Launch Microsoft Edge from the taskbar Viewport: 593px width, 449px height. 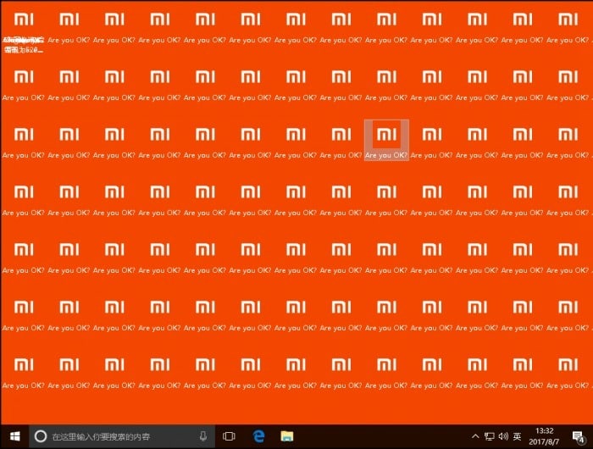(258, 436)
